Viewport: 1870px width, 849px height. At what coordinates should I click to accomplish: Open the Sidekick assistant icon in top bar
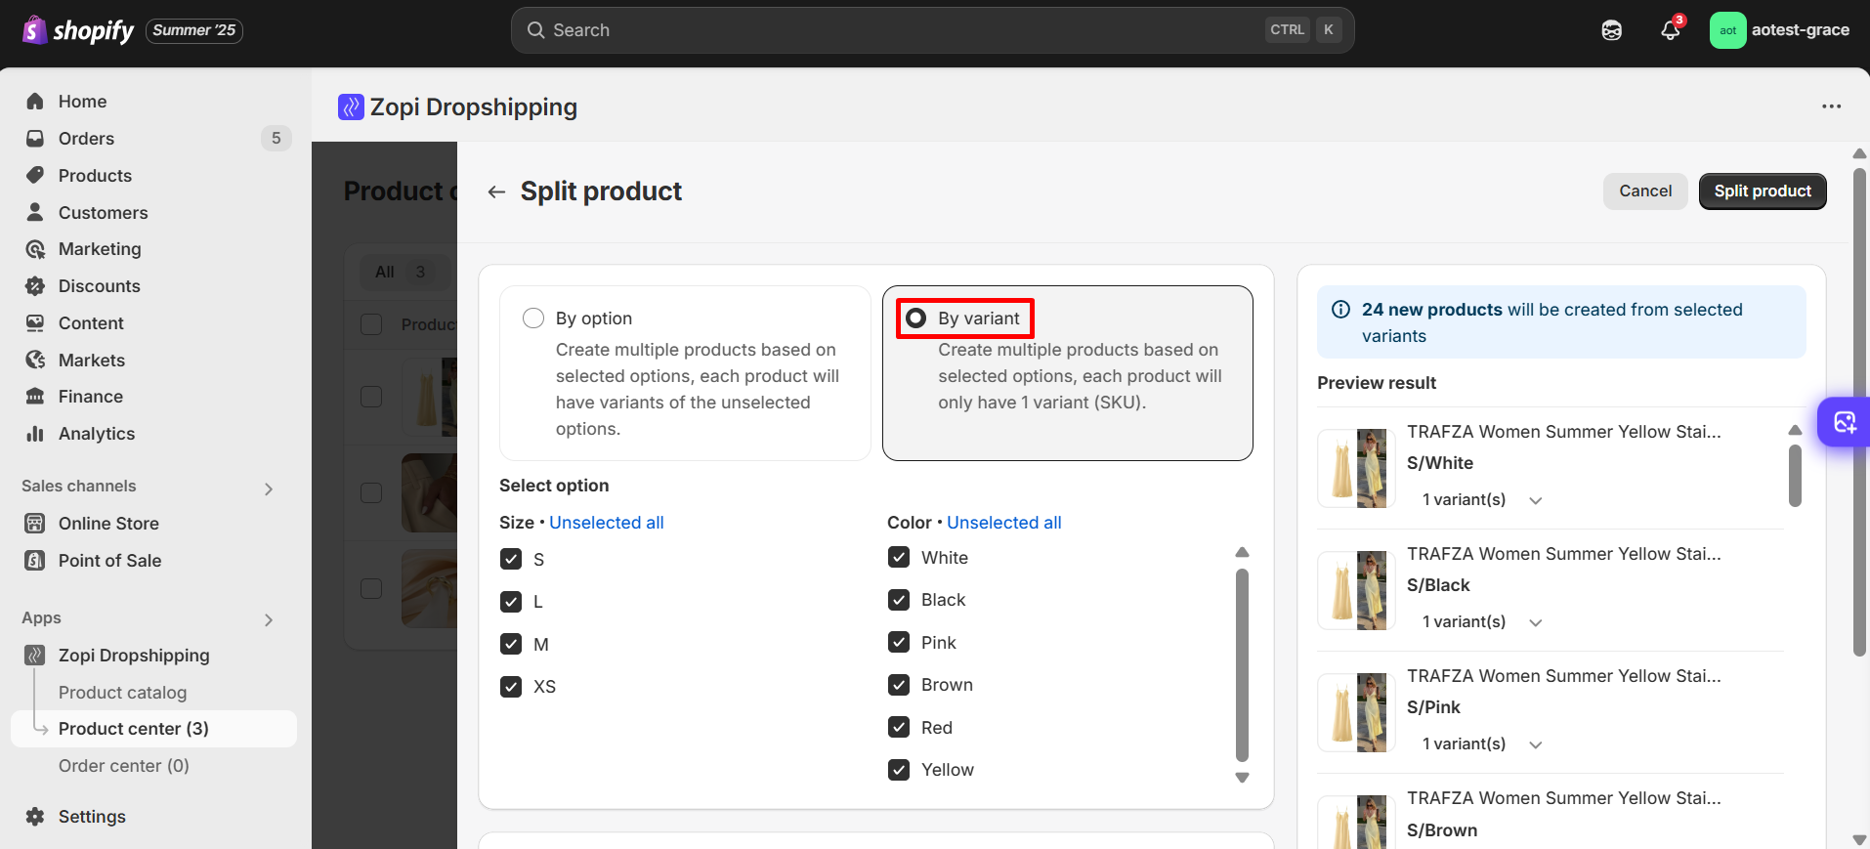pyautogui.click(x=1612, y=30)
